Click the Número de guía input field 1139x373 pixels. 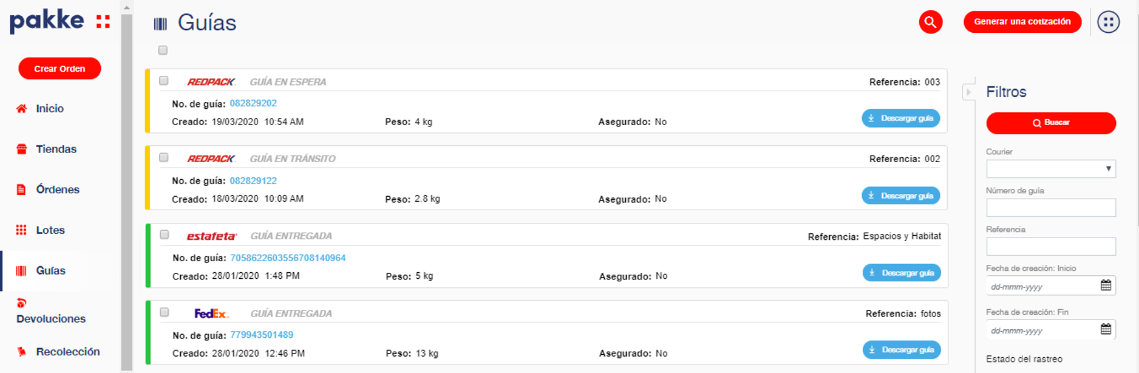[x=1051, y=208]
